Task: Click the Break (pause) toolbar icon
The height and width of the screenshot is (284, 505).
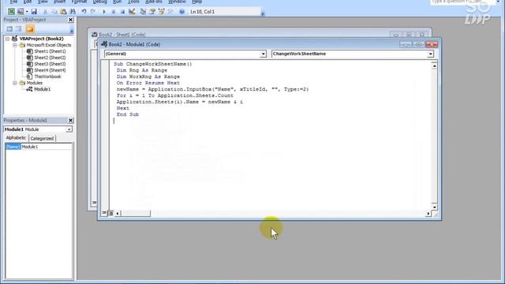Action: tap(114, 12)
